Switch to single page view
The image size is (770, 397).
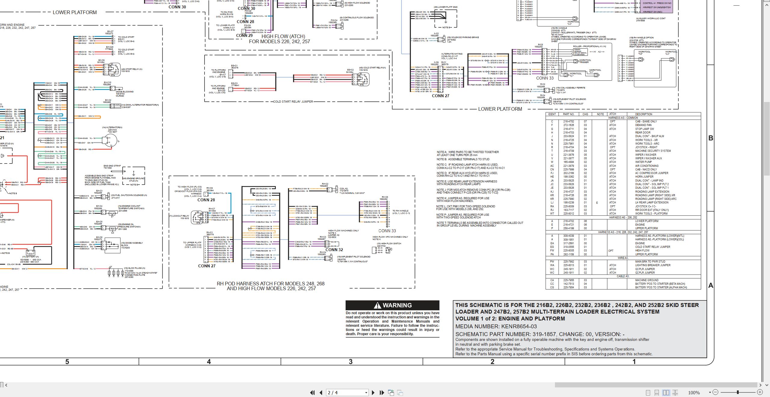click(648, 392)
